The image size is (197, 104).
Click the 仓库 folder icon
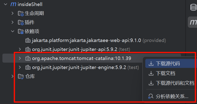point(21,76)
